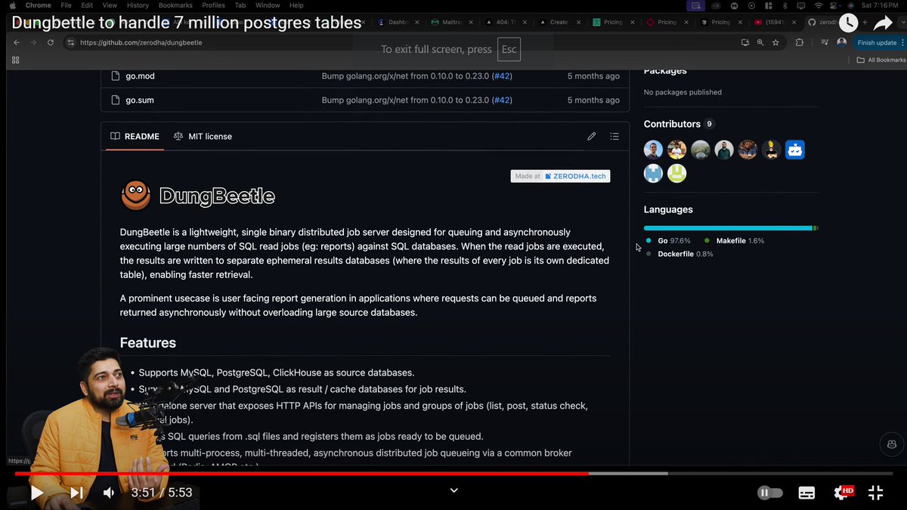Edit the README with the pencil icon

[592, 136]
